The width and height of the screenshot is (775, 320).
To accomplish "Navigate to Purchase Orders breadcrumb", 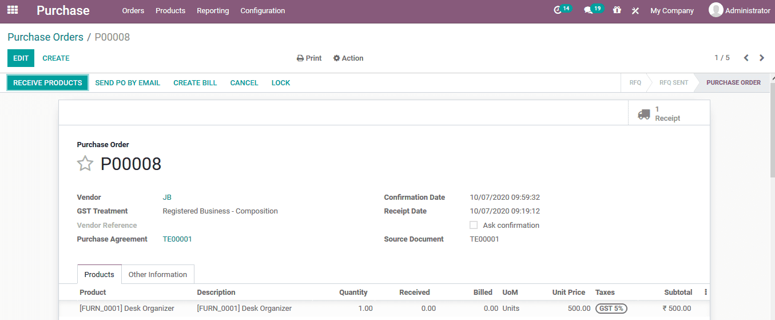I will pyautogui.click(x=45, y=37).
